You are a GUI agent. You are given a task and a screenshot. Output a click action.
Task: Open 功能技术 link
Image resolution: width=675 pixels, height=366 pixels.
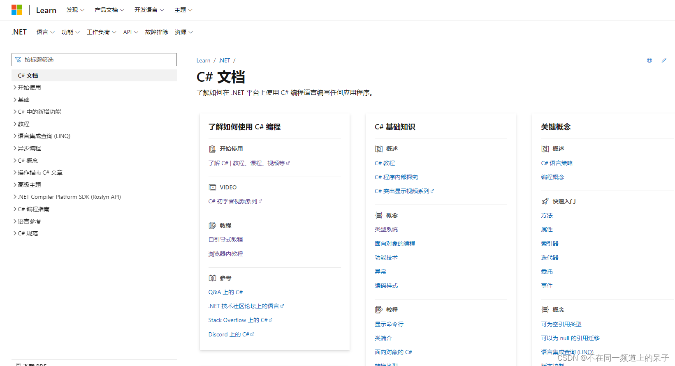386,258
